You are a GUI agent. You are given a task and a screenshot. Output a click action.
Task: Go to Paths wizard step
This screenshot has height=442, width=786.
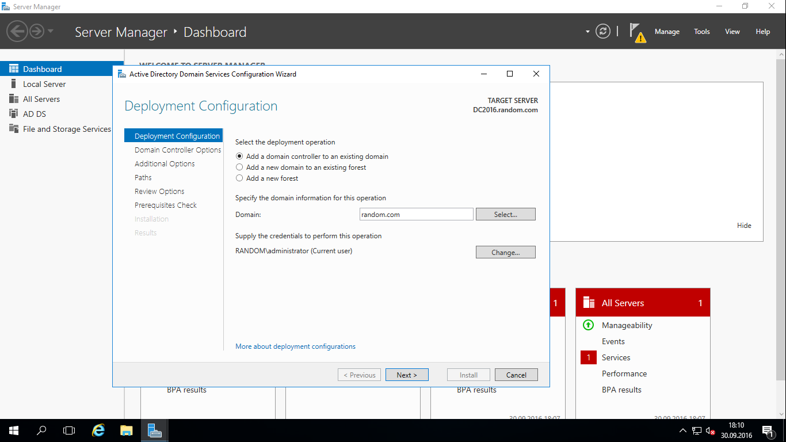click(143, 178)
